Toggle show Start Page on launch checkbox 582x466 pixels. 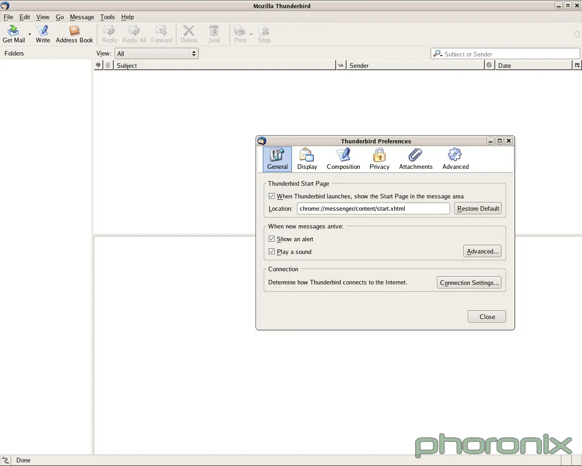pos(272,196)
